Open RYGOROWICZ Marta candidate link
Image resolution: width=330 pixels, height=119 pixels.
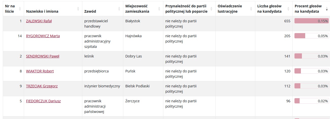click(x=43, y=36)
